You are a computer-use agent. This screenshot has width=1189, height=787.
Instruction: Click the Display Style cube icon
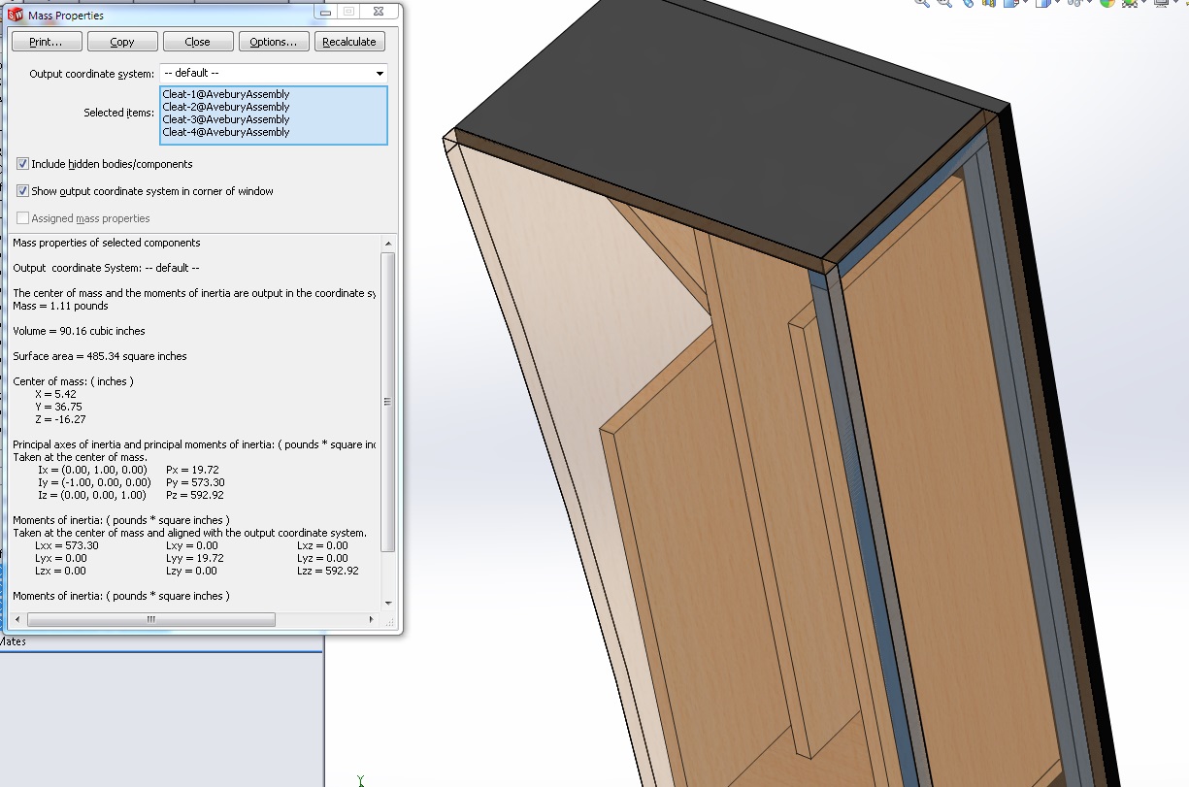1044,3
